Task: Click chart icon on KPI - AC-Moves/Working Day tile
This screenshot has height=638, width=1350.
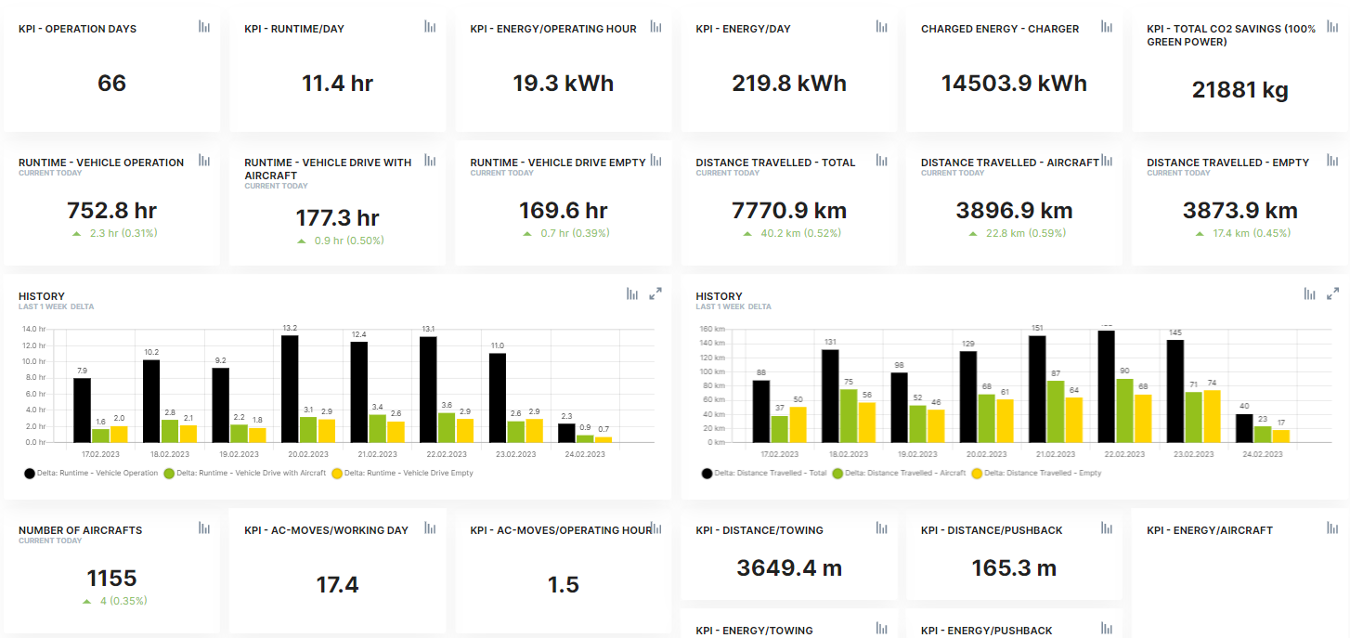Action: pyautogui.click(x=430, y=528)
